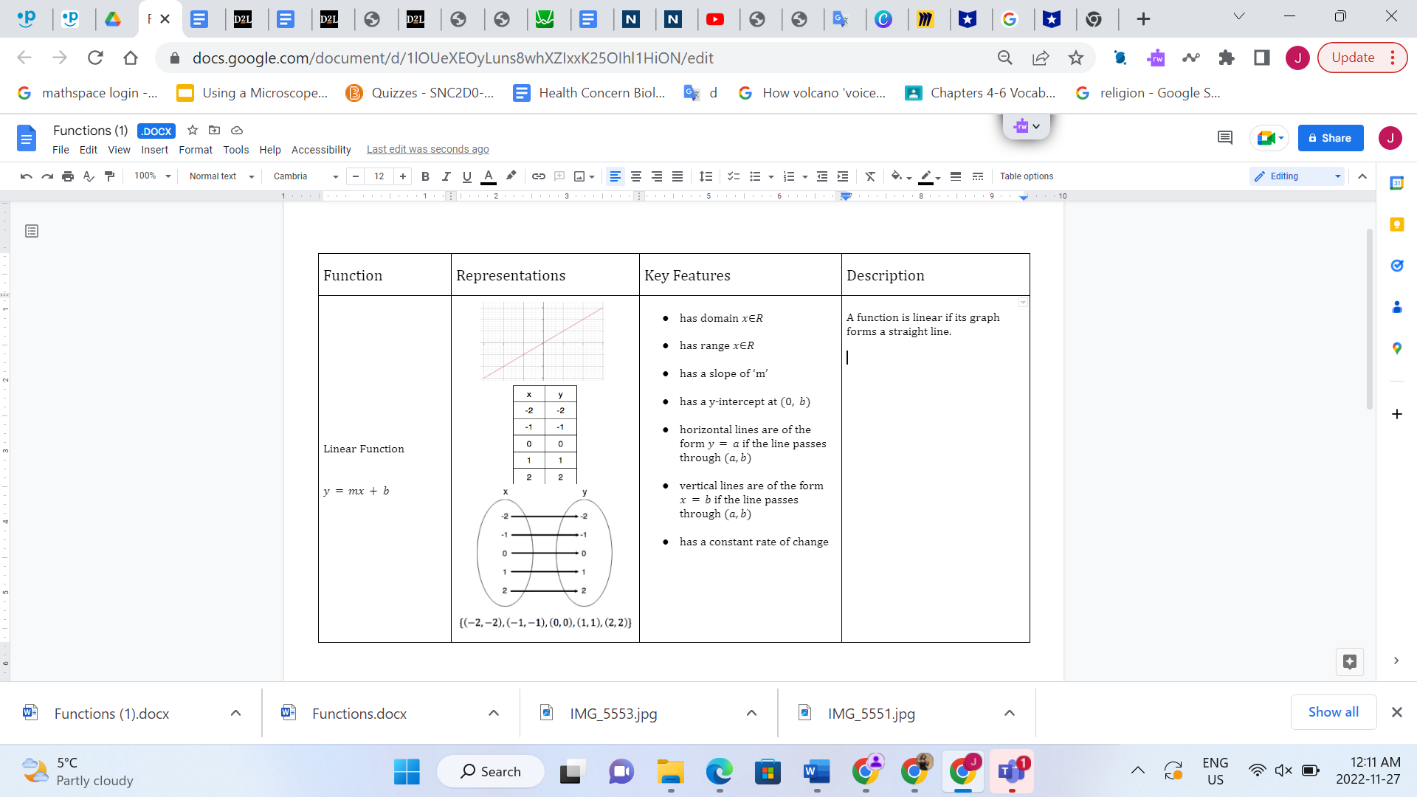Insert a comment
The width and height of the screenshot is (1417, 797).
559,176
